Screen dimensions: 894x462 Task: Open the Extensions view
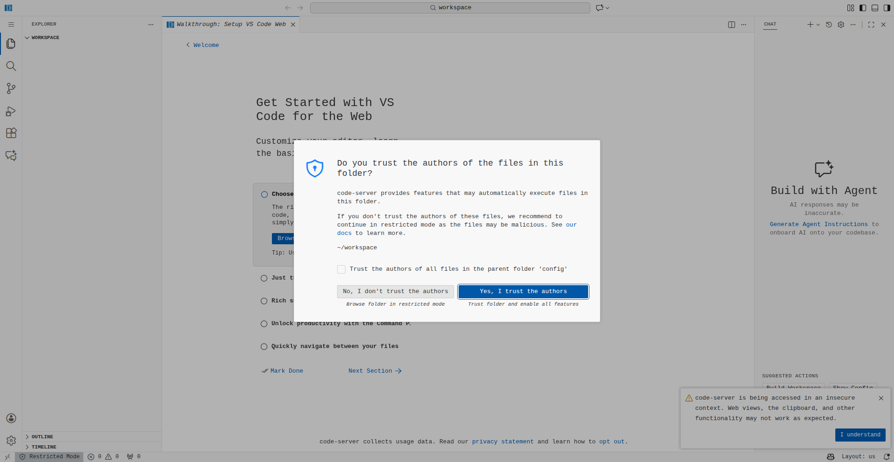click(11, 133)
